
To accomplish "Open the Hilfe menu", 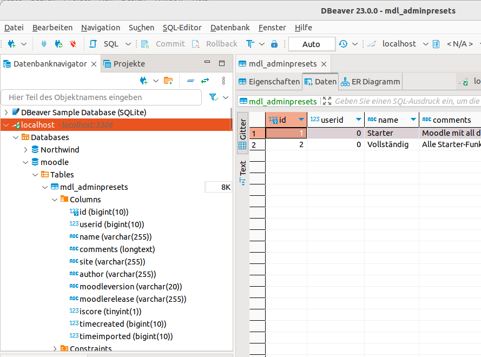I will coord(304,28).
